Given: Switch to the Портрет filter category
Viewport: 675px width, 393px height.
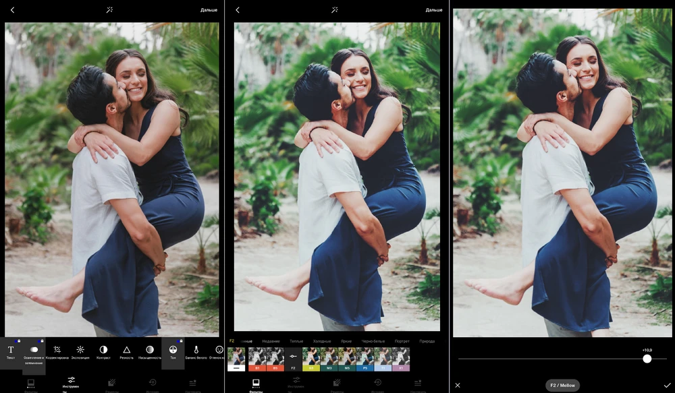Looking at the screenshot, I should (x=402, y=341).
